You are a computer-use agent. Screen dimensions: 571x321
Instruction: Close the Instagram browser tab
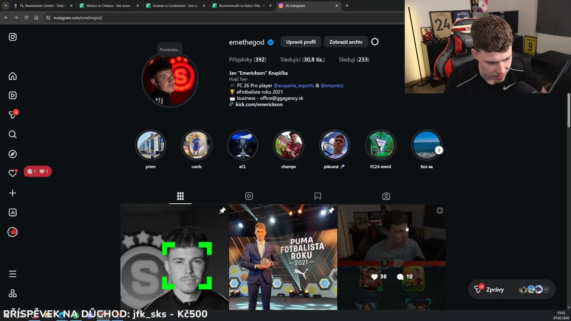tap(337, 6)
